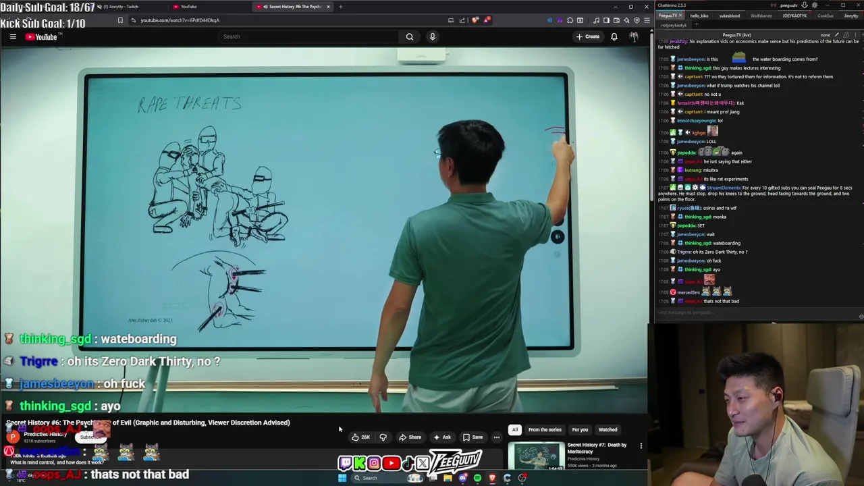Open Spotify from the taskbar

pos(477,478)
